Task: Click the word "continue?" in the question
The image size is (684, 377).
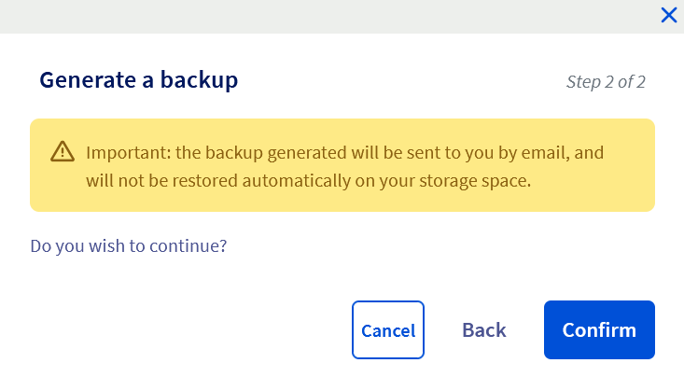Action: 193,246
